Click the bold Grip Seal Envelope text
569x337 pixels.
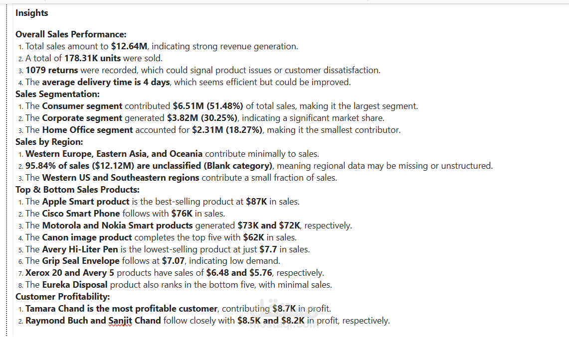tap(80, 261)
